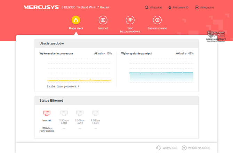
Task: Click the 2.5Gbps LAN1 label
Action: tap(64, 122)
